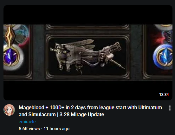
Task: Open the three-dot video options menu
Action: click(170, 108)
